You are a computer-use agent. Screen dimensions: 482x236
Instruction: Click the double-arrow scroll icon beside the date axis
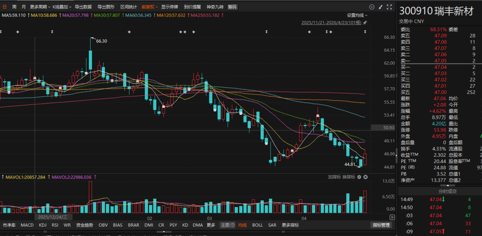click(392, 217)
